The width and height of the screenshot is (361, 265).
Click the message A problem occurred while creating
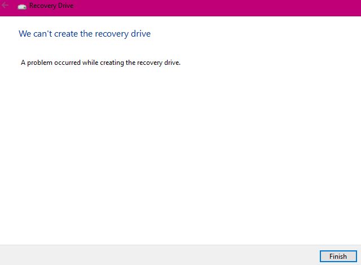tap(100, 63)
